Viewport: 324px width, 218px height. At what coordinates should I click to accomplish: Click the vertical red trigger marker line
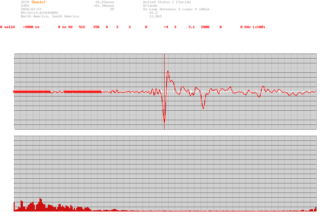click(x=164, y=91)
